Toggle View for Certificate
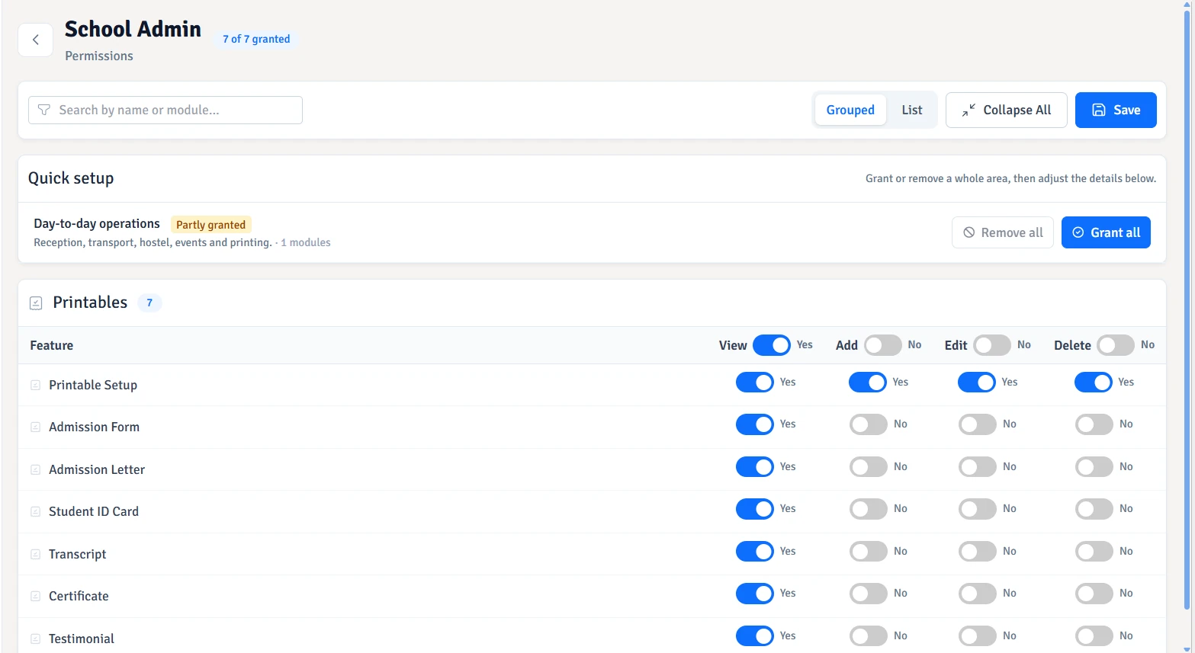This screenshot has width=1195, height=653. (755, 594)
